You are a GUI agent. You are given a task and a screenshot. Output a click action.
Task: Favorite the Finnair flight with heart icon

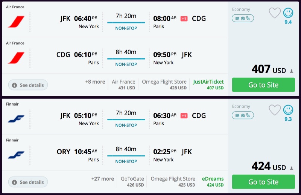pyautogui.click(x=275, y=110)
